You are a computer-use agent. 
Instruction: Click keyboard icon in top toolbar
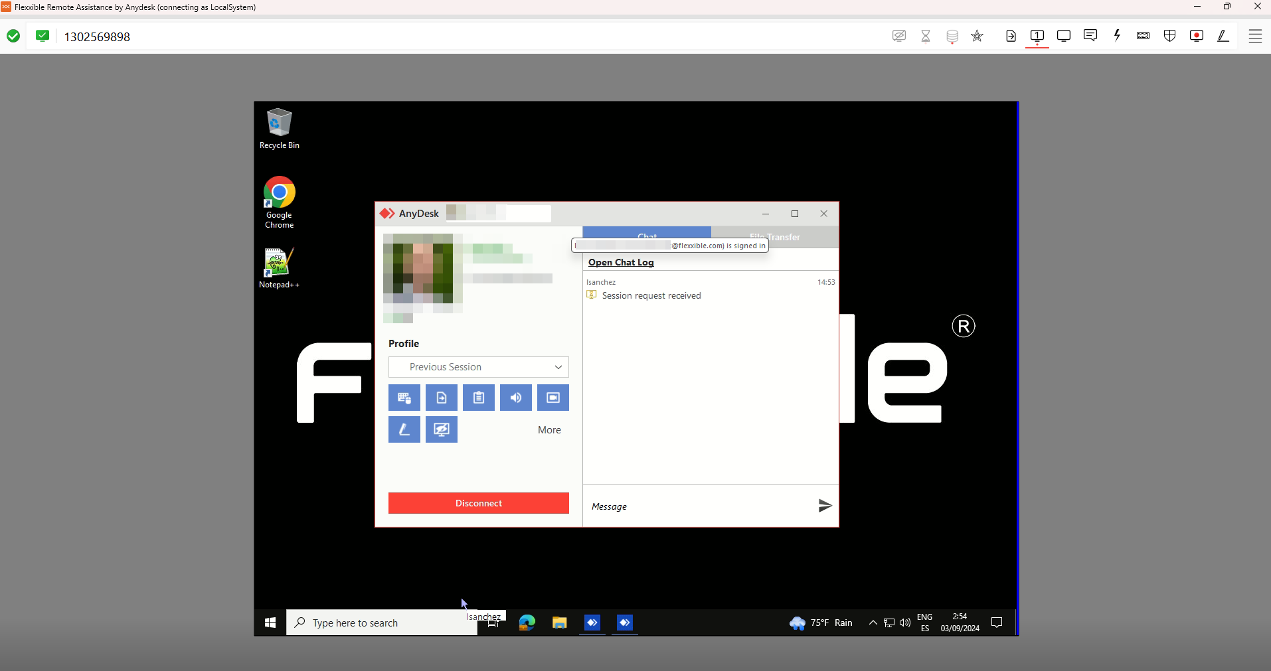1144,36
